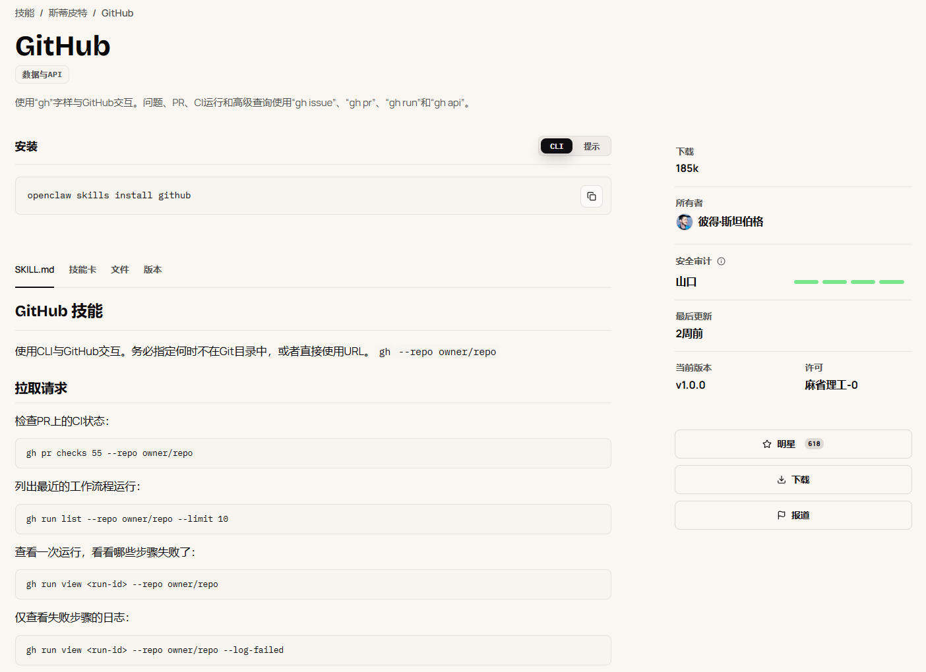
Task: Click the owner avatar of 彼得·斯坦伯格
Action: click(x=684, y=222)
